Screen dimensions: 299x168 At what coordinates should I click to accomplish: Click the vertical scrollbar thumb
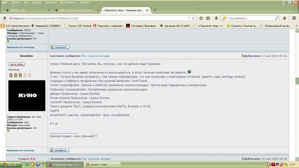297,81
